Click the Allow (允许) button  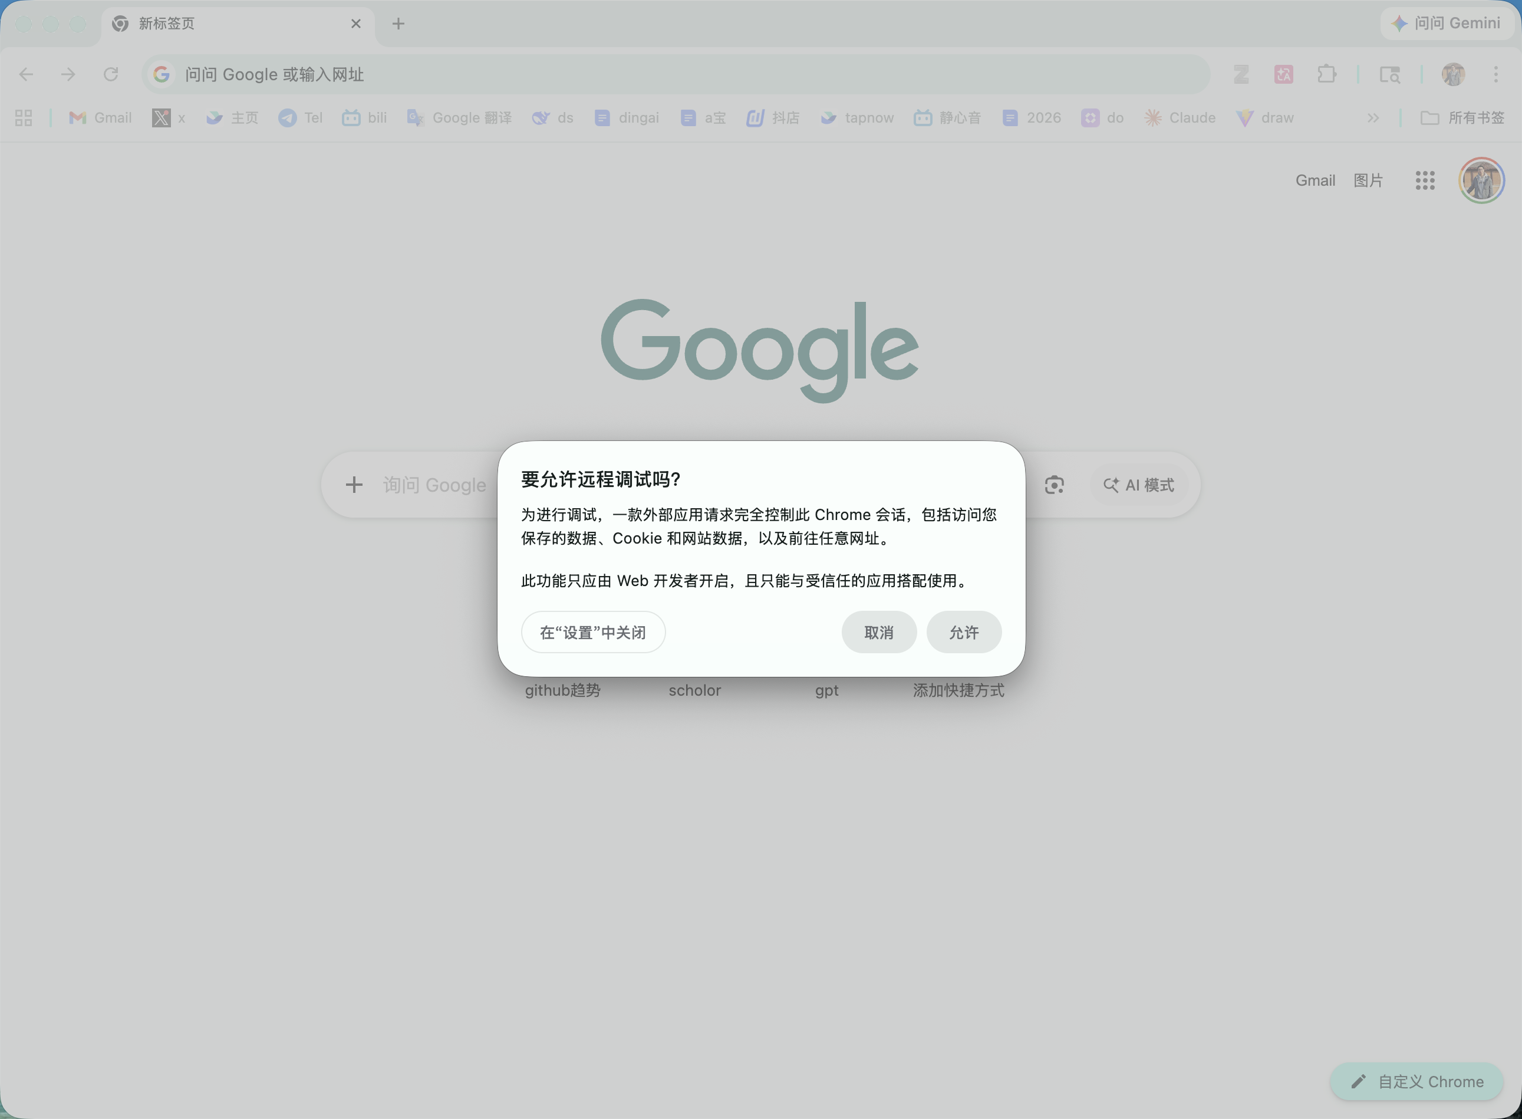pyautogui.click(x=963, y=632)
